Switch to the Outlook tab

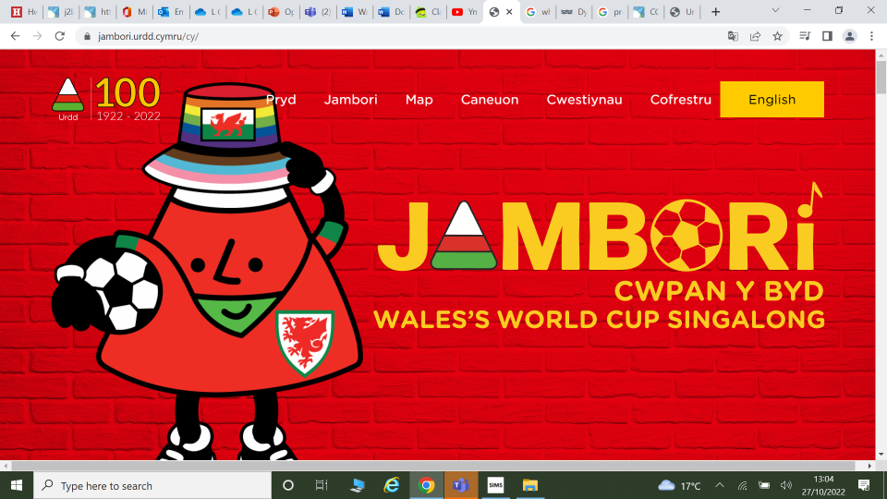pyautogui.click(x=171, y=12)
